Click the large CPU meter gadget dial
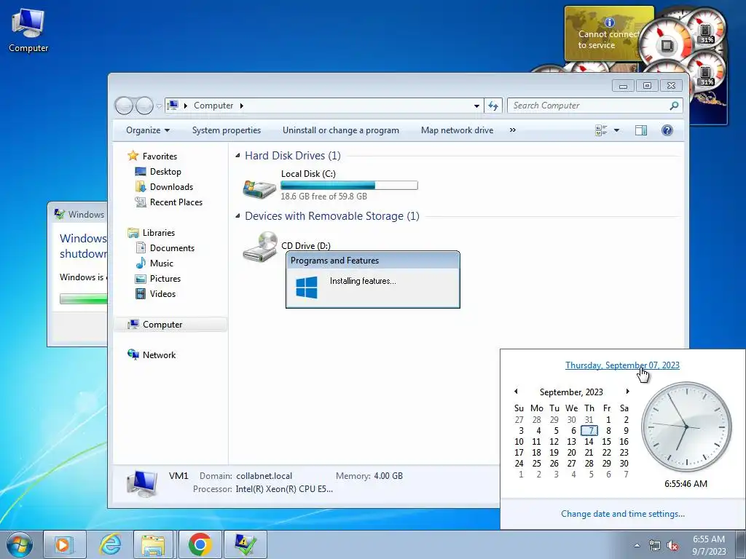746x559 pixels. (x=666, y=44)
